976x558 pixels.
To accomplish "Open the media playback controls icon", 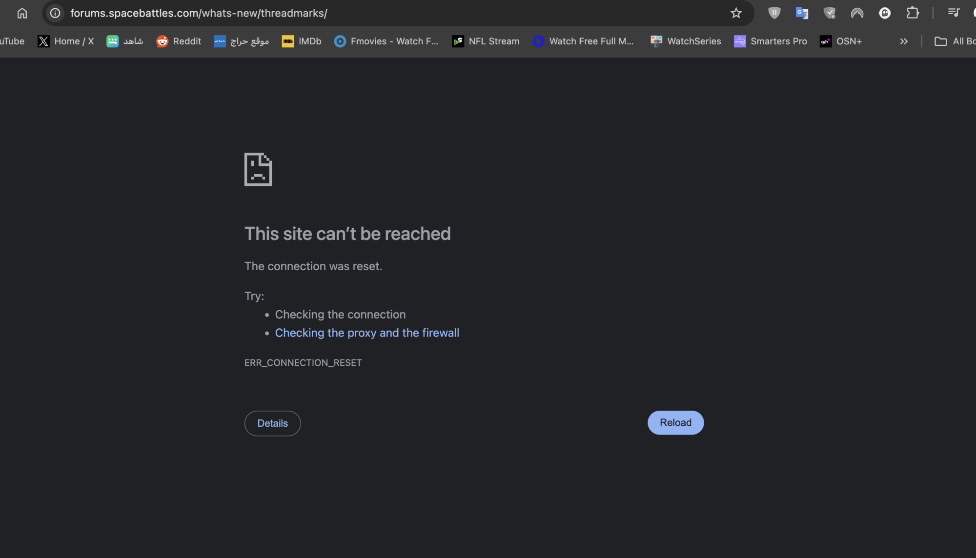I will pos(954,13).
